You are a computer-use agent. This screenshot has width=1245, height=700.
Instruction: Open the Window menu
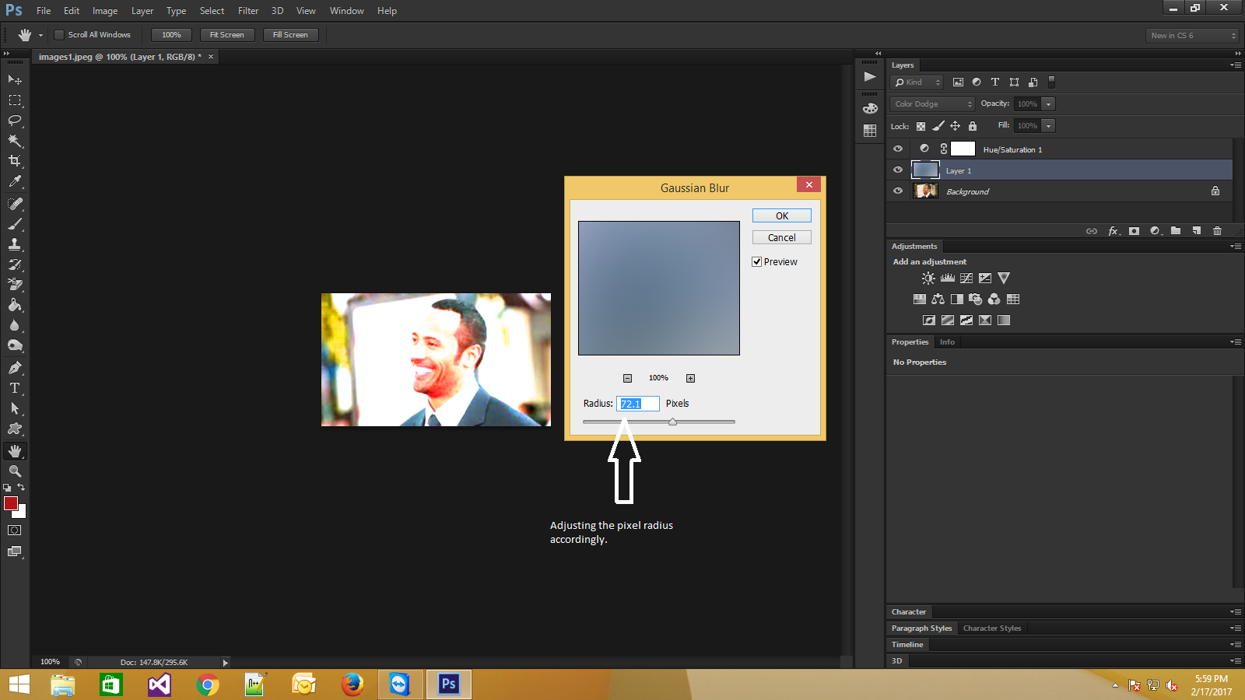[x=346, y=11]
